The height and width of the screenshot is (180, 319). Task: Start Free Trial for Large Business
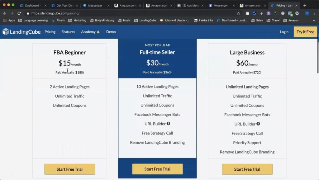tap(247, 169)
